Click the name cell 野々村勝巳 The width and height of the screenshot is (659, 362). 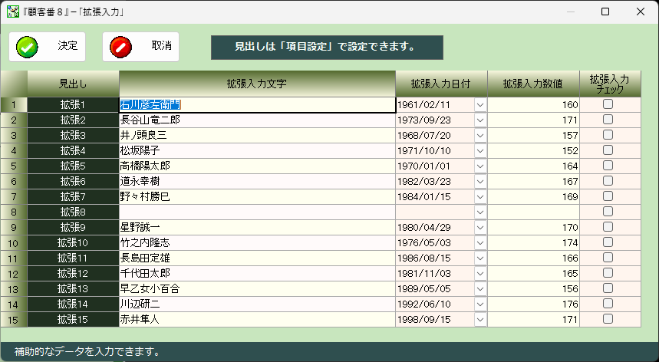257,197
